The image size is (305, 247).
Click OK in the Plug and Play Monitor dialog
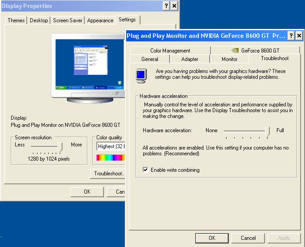pyautogui.click(x=212, y=238)
